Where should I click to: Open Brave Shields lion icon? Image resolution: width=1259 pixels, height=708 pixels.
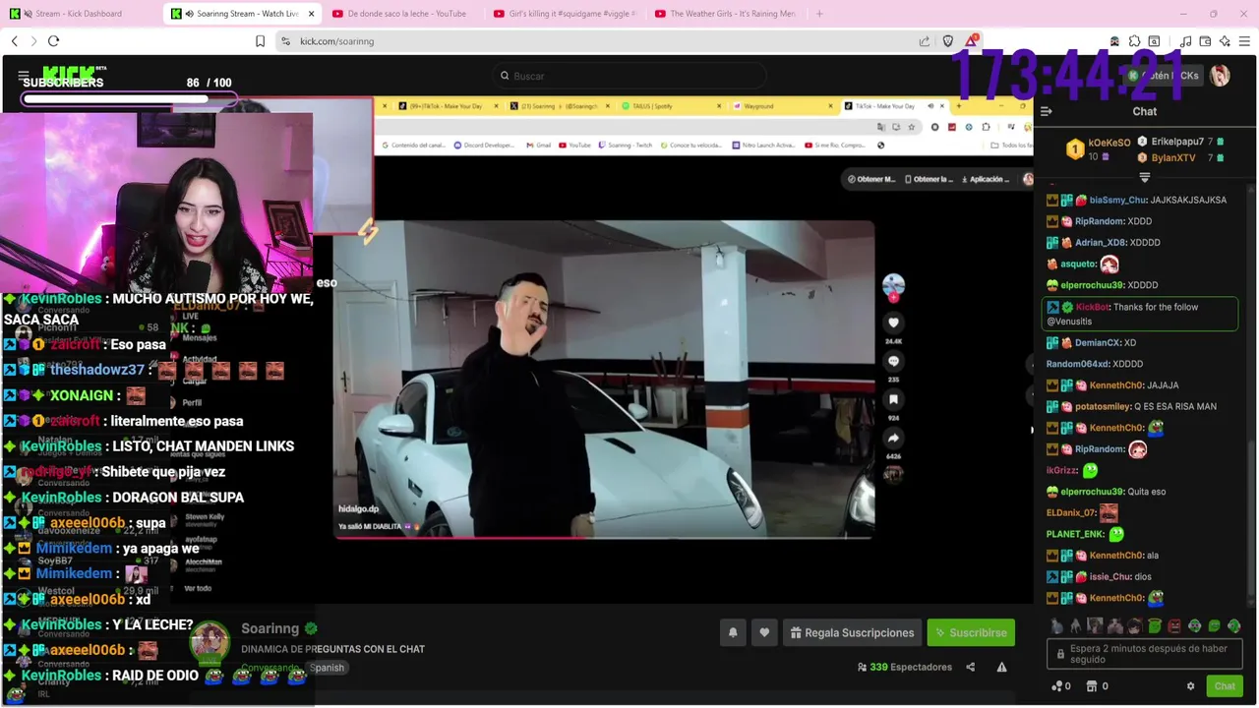948,41
